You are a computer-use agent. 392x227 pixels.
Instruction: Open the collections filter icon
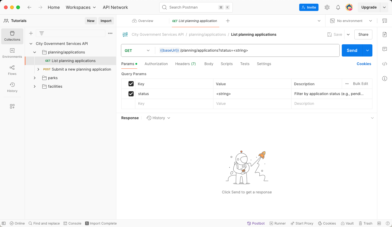[42, 33]
